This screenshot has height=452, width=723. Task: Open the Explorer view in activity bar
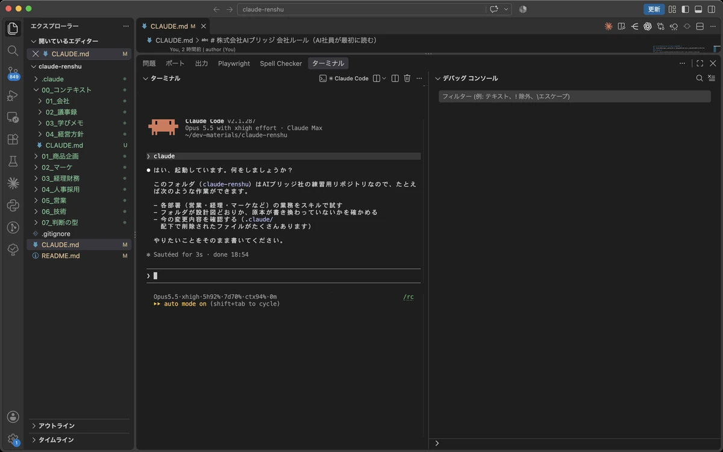point(13,28)
